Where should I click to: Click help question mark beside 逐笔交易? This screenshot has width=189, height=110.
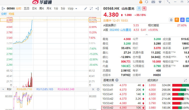tap(117, 80)
